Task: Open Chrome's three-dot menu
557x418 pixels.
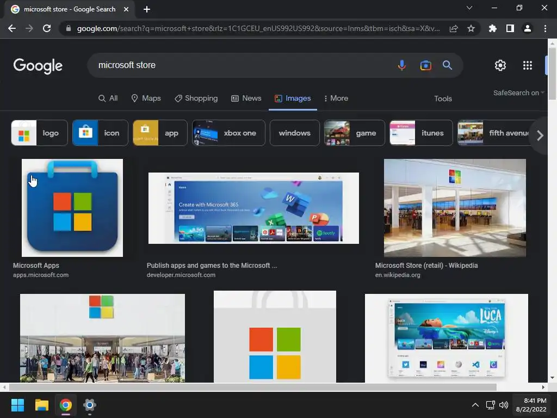Action: click(x=545, y=28)
